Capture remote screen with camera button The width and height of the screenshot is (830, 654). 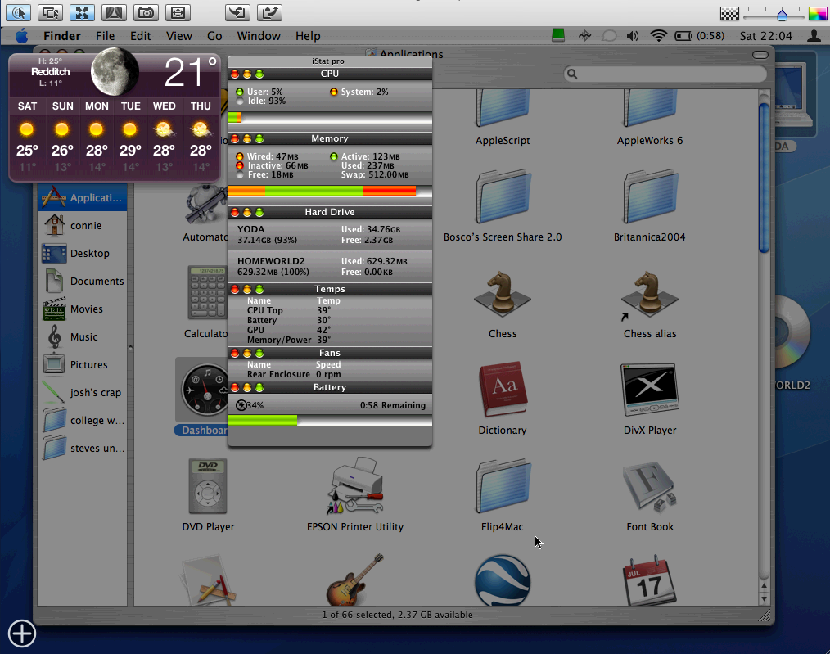tap(146, 12)
